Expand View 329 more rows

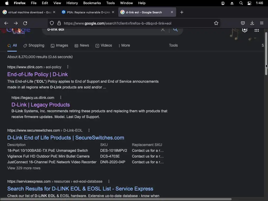click(24, 168)
